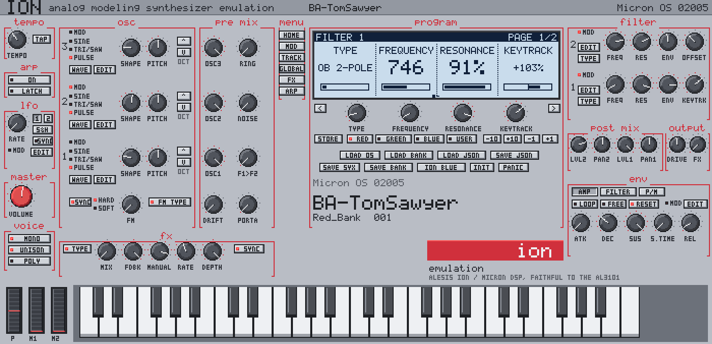Select the MONO voice mode

[30, 239]
